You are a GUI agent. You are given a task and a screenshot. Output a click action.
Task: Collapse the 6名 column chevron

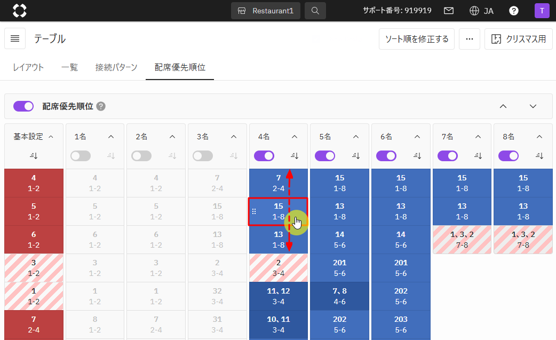pyautogui.click(x=417, y=137)
